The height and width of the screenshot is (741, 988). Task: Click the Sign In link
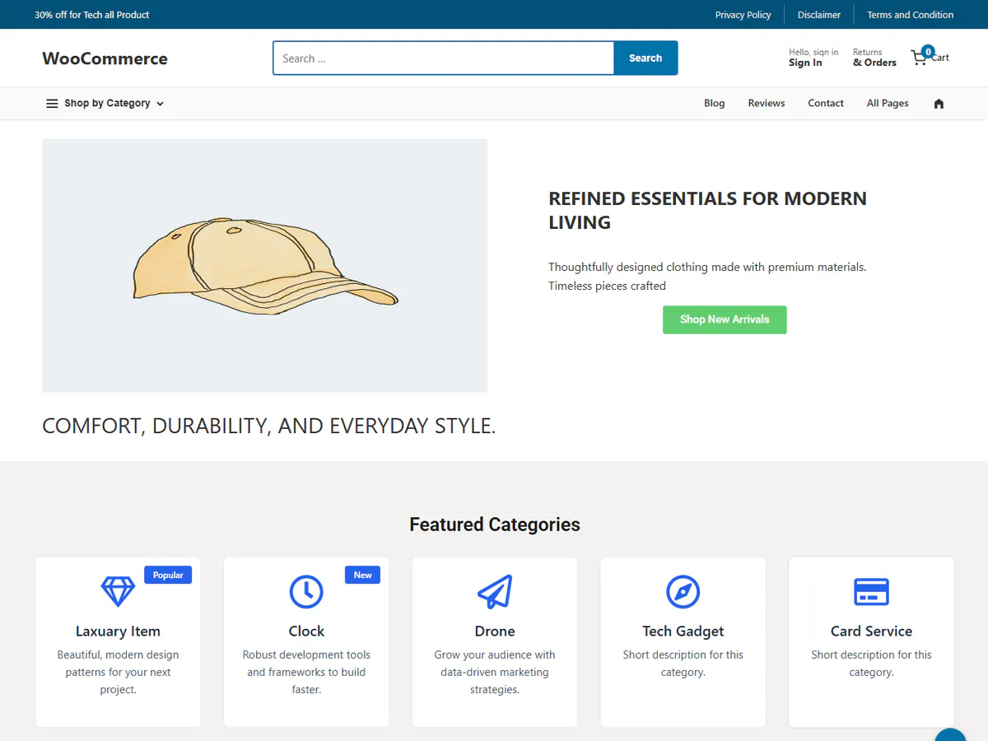805,63
